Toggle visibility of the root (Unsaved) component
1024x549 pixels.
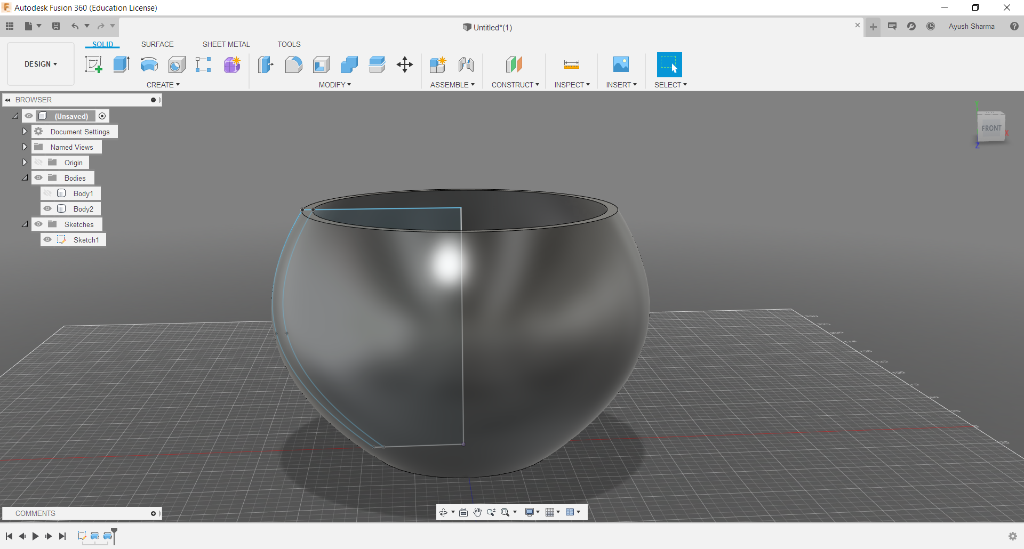pyautogui.click(x=29, y=116)
